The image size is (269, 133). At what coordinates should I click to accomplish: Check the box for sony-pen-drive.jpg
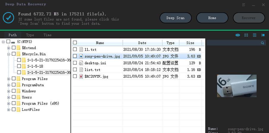[75, 56]
